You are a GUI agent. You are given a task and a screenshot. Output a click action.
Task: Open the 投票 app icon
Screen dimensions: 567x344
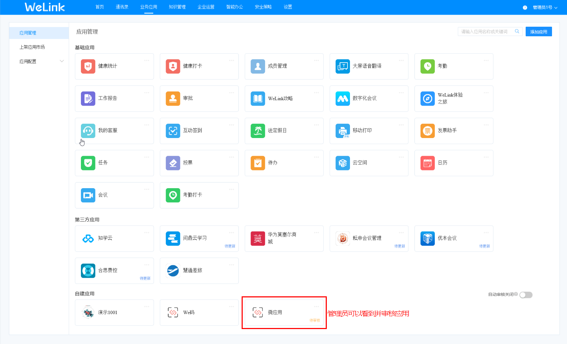click(173, 163)
